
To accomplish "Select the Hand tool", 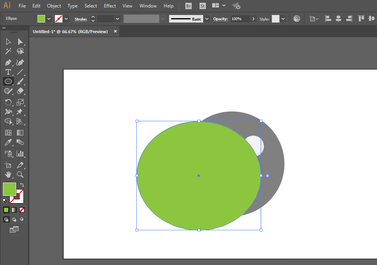I will pyautogui.click(x=8, y=175).
